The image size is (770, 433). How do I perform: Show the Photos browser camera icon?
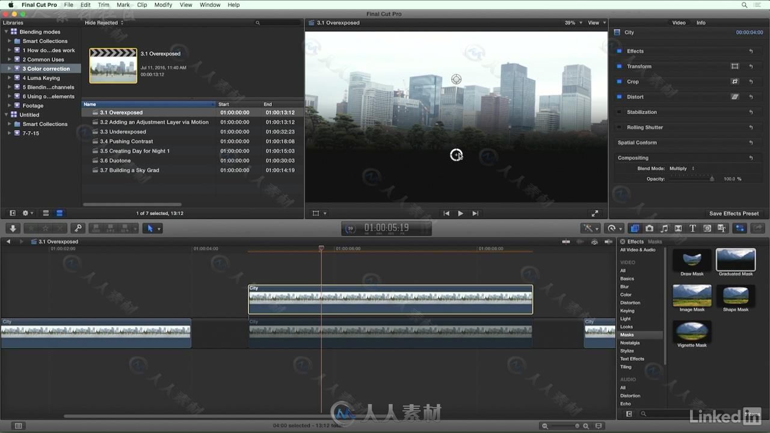[650, 229]
